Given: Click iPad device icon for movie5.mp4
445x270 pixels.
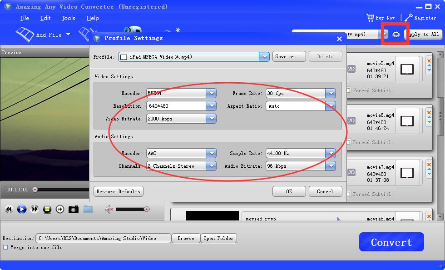Looking at the screenshot, I should tap(407, 69).
